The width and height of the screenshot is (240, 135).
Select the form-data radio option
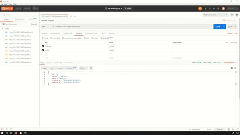51,38
